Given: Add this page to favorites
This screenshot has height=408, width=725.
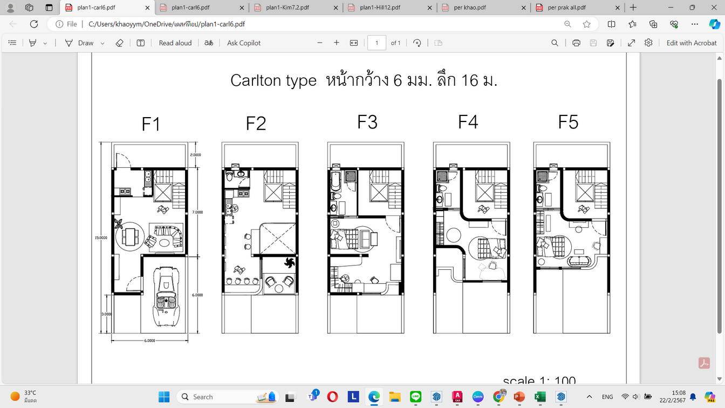Looking at the screenshot, I should (586, 24).
